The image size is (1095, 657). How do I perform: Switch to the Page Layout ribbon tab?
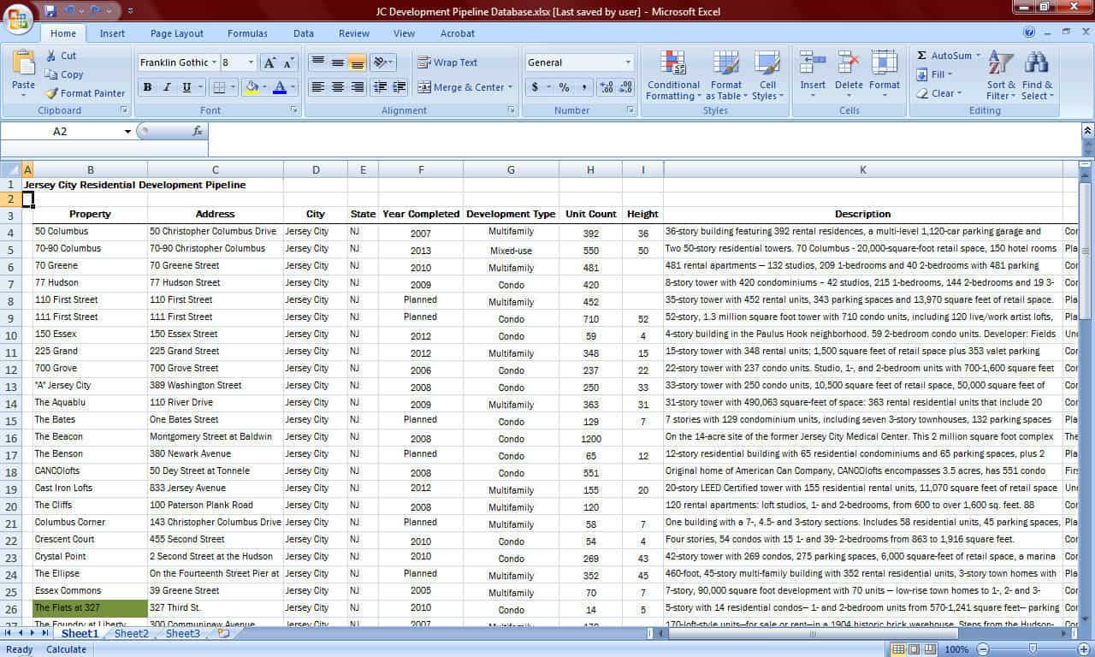(177, 33)
